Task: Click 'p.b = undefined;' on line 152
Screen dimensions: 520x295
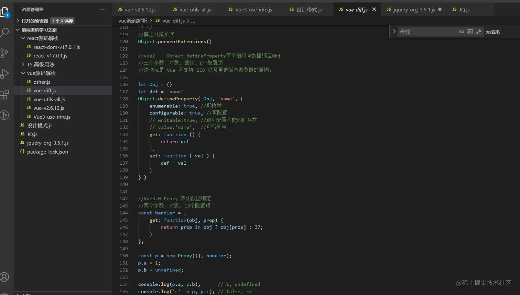Action: click(x=161, y=270)
